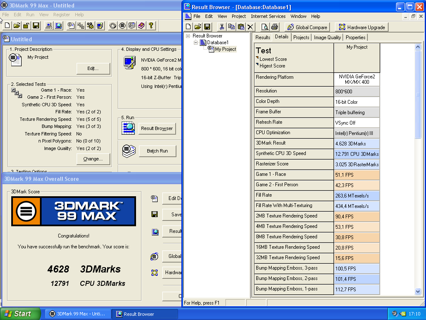Open the Image Quality tab
The width and height of the screenshot is (426, 320).
point(327,37)
